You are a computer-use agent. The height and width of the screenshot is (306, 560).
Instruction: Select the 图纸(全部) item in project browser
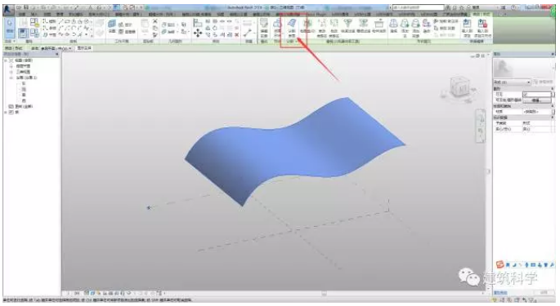(24, 106)
